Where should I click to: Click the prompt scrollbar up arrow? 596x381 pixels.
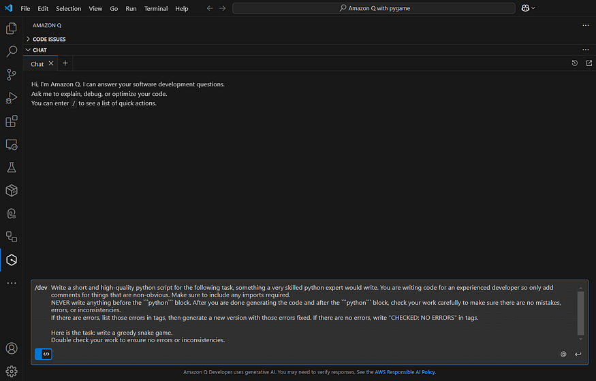click(580, 288)
